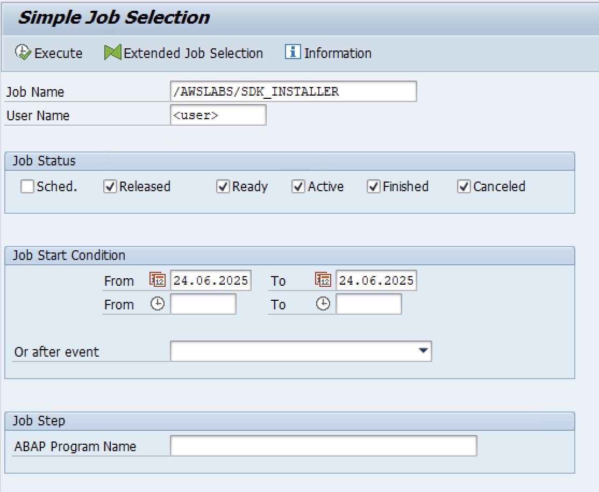Disable the Active job status checkbox
The width and height of the screenshot is (599, 492).
point(298,186)
